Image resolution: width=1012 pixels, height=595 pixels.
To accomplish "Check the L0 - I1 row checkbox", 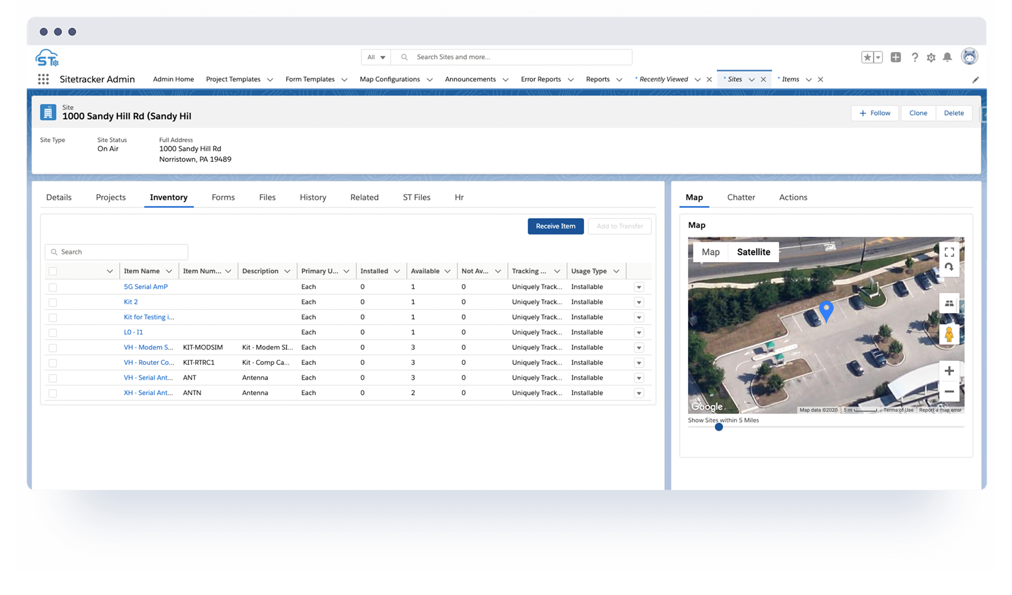I will tap(53, 333).
